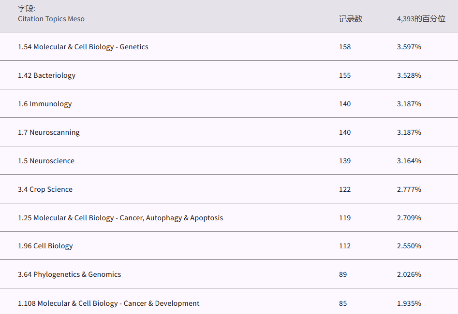Click the 1.935% percentage value
The width and height of the screenshot is (458, 314).
(409, 303)
